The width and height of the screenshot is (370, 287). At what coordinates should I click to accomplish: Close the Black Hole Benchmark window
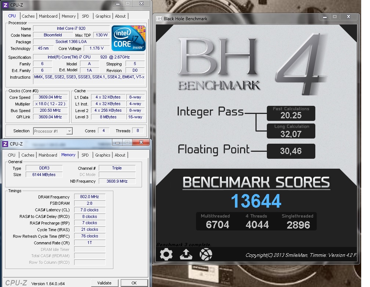coord(349,17)
